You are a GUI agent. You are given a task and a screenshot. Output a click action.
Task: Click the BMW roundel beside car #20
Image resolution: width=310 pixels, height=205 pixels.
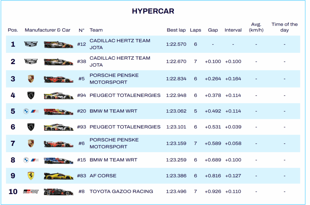coord(26,111)
